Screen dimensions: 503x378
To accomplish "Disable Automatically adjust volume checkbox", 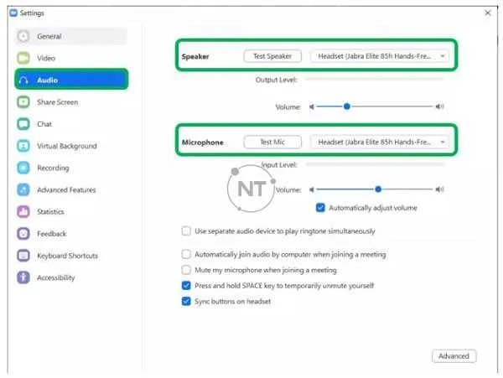I will [x=320, y=208].
